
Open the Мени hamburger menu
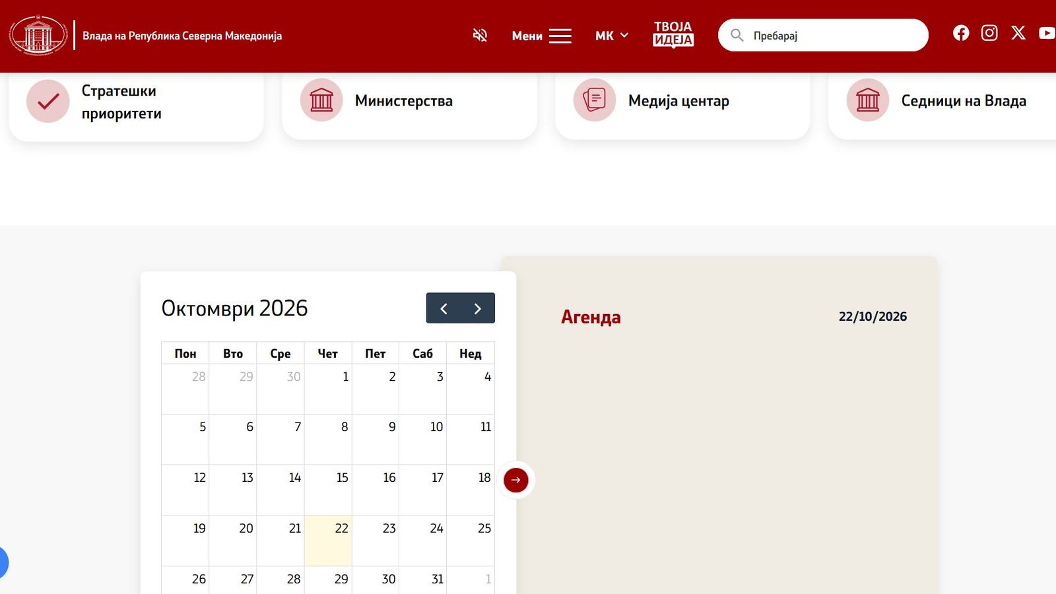coord(542,36)
